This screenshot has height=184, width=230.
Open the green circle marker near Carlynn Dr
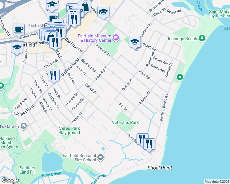[180, 77]
